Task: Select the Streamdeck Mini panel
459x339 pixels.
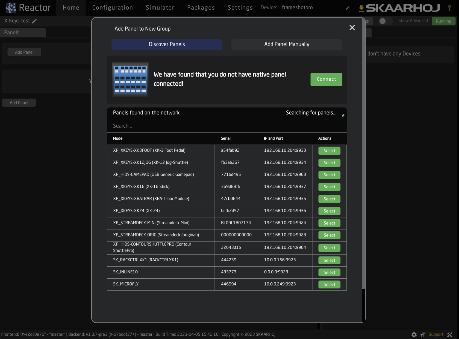Action: (329, 223)
